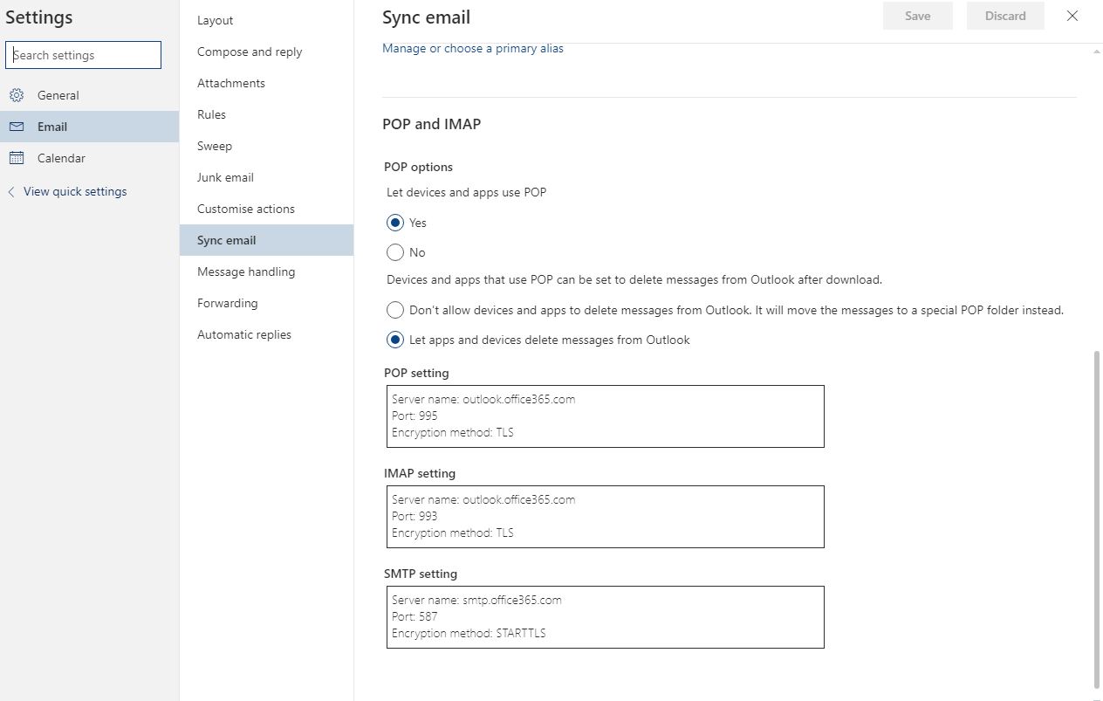
Task: Open the Forwarding settings page
Action: click(x=227, y=303)
